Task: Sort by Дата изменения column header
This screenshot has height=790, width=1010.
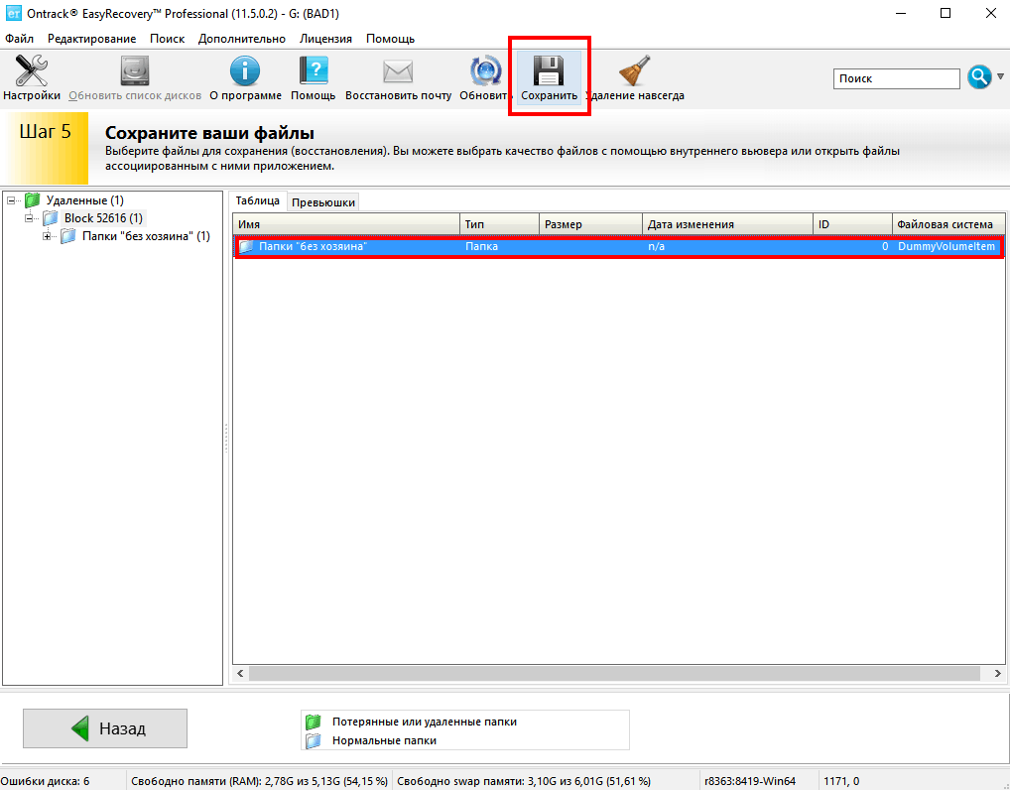Action: (726, 224)
